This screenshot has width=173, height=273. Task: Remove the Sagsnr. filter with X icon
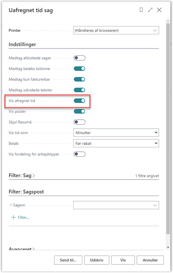pos(11,205)
